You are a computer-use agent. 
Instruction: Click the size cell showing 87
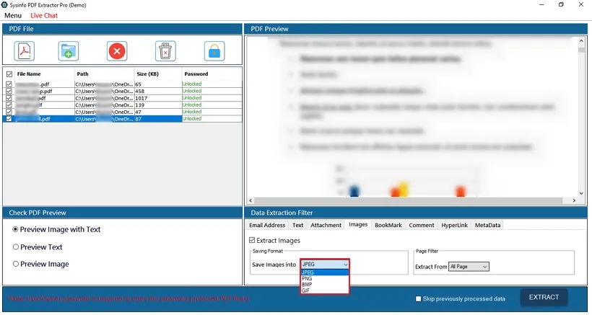(158, 119)
